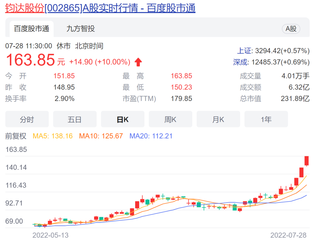Click the latest tall red candlestick
This screenshot has width=315, height=242.
pos(307,160)
